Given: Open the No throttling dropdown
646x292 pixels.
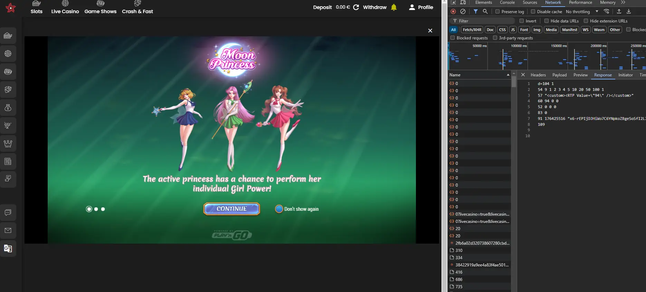Looking at the screenshot, I should click(582, 11).
